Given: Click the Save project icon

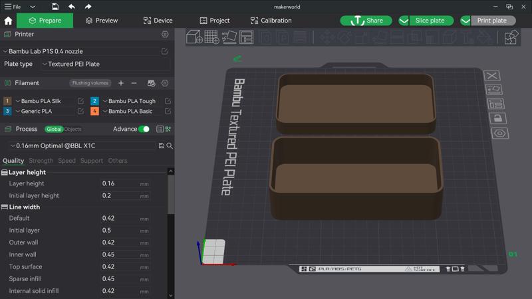Looking at the screenshot, I should pos(55,7).
